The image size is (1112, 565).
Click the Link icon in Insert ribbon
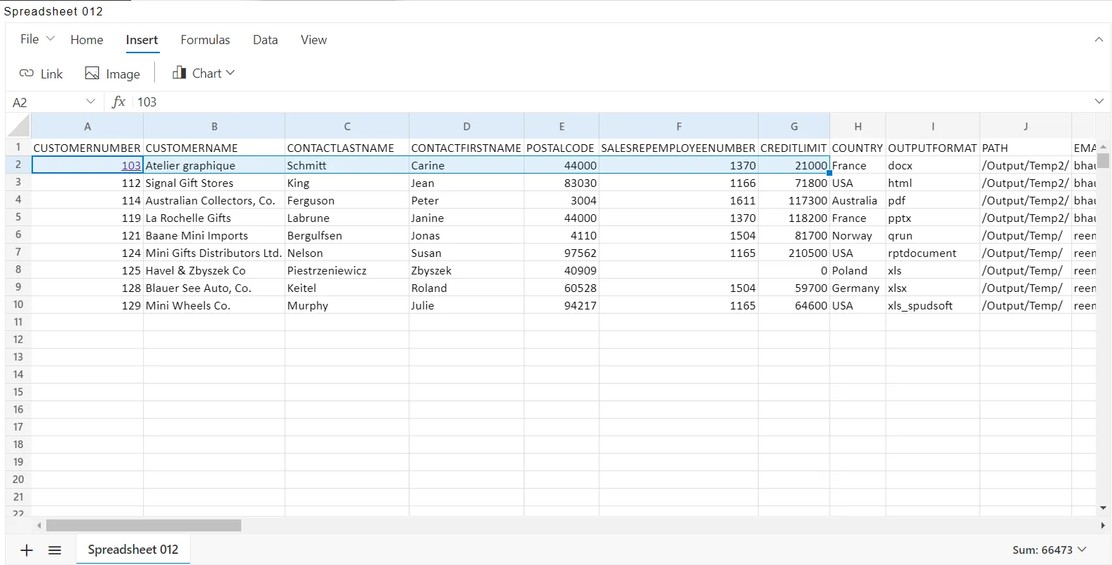pyautogui.click(x=27, y=74)
